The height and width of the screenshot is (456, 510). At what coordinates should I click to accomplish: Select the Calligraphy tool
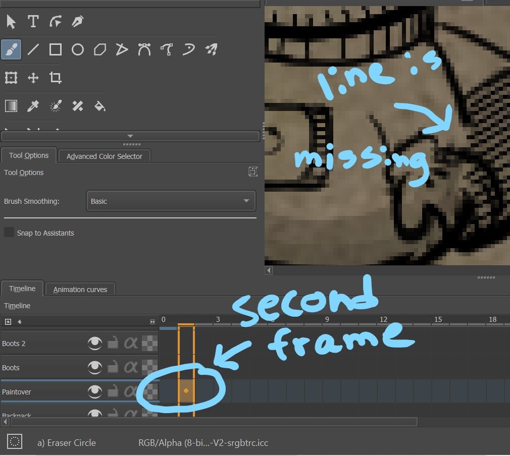[77, 22]
